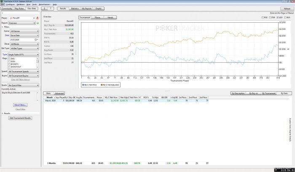295x172 pixels.
Task: Show the Hands graph tab
Action: coord(110,18)
